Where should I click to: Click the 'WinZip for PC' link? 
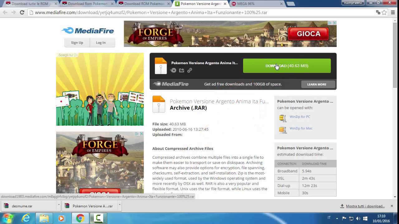[300, 117]
